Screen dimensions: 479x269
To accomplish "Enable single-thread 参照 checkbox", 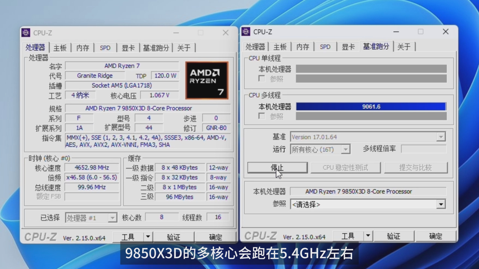I will click(262, 79).
